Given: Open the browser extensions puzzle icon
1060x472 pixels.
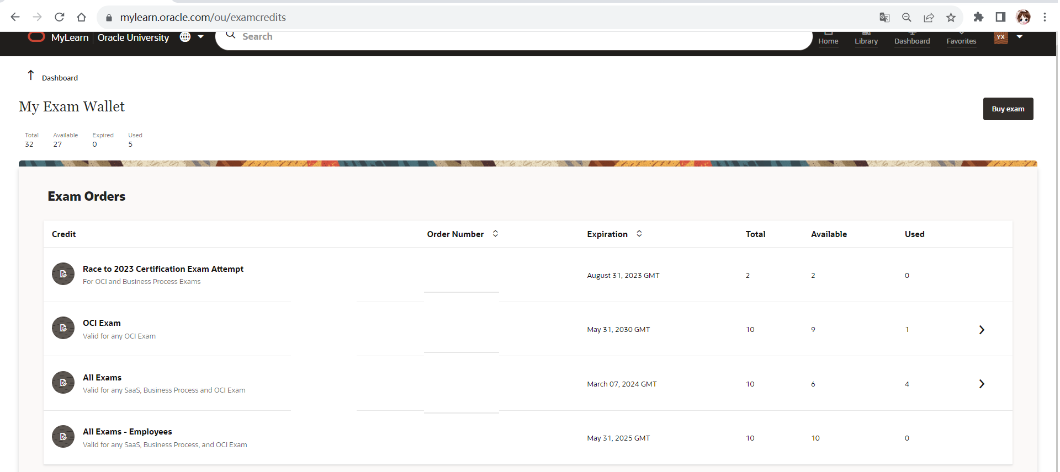Looking at the screenshot, I should pyautogui.click(x=978, y=17).
